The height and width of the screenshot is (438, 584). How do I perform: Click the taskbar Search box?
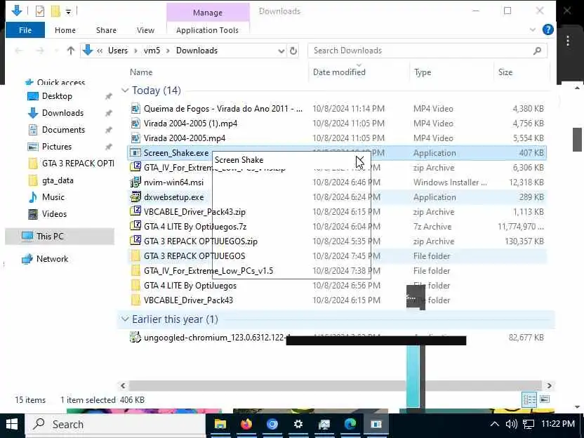pos(115,425)
